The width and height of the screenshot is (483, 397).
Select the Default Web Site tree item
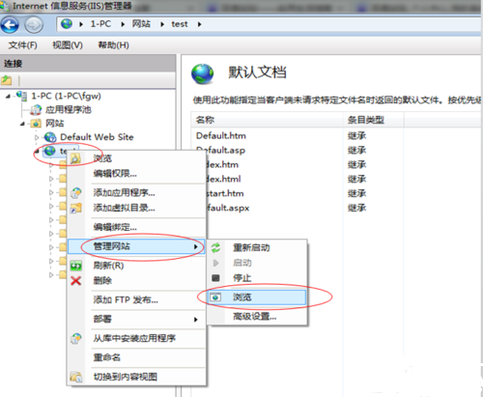[97, 137]
